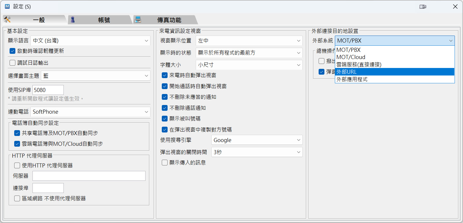Viewport: 463px width, 223px height.
Task: Check 使用HTTP 代理伺服器 option
Action: coord(17,165)
